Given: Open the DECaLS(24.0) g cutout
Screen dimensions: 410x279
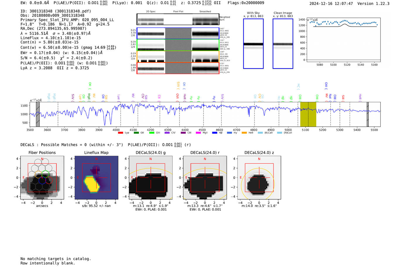Looking at the screenshot, I should pyautogui.click(x=151, y=178).
